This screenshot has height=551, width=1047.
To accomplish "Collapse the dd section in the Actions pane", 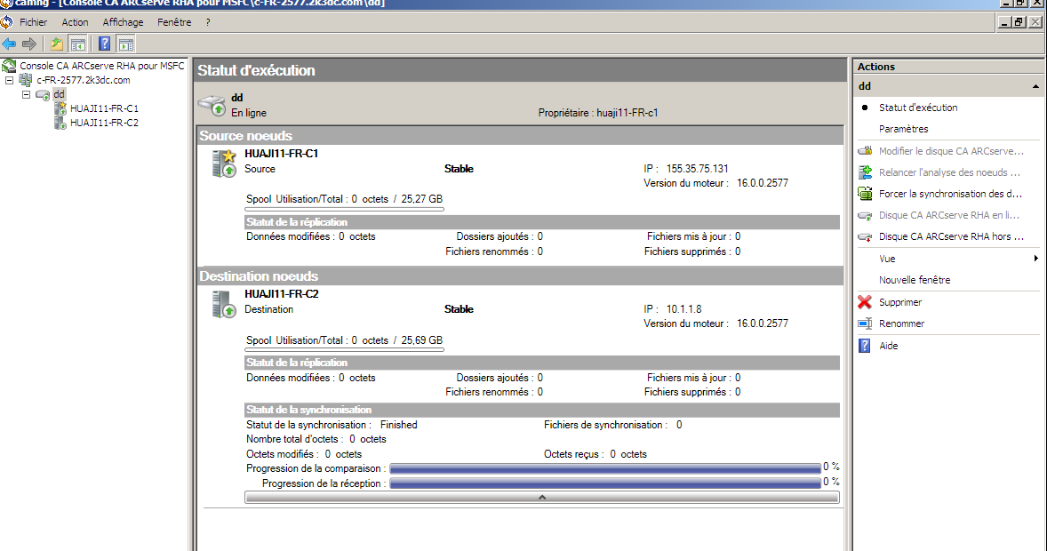I will [x=1035, y=86].
